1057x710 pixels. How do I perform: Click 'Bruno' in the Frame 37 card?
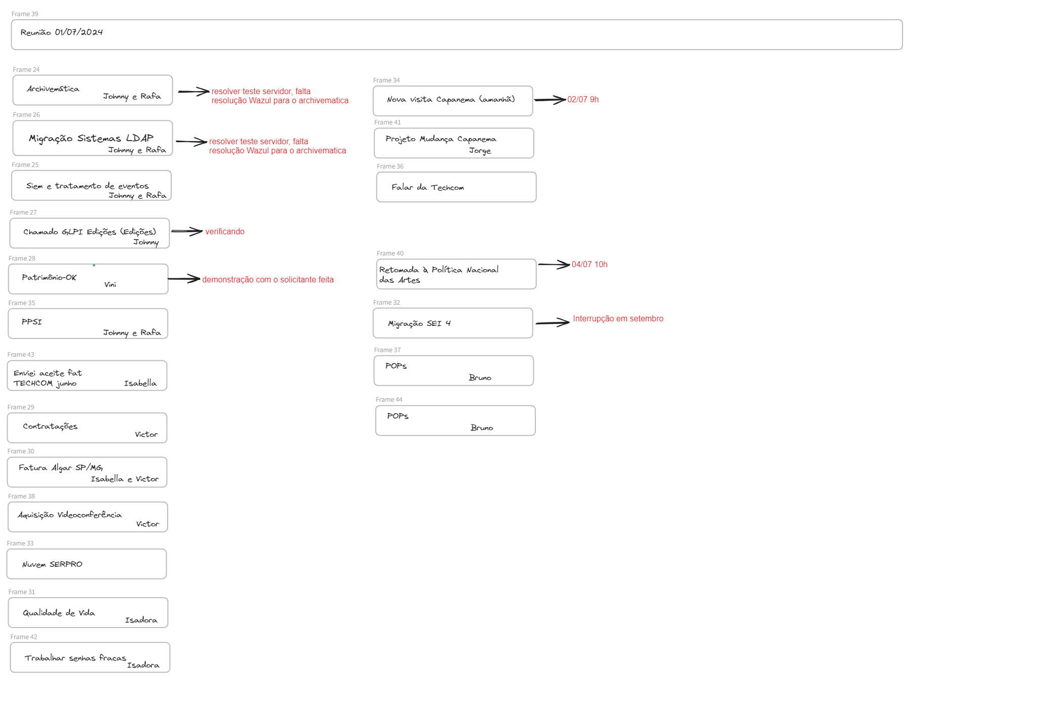[480, 378]
